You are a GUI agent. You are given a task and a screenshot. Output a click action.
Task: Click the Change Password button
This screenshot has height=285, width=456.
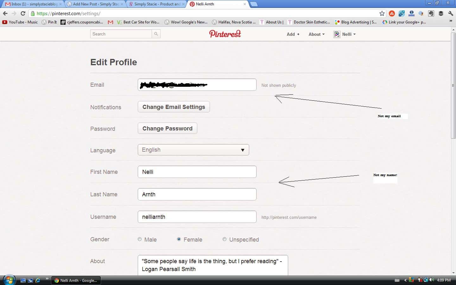(x=167, y=129)
